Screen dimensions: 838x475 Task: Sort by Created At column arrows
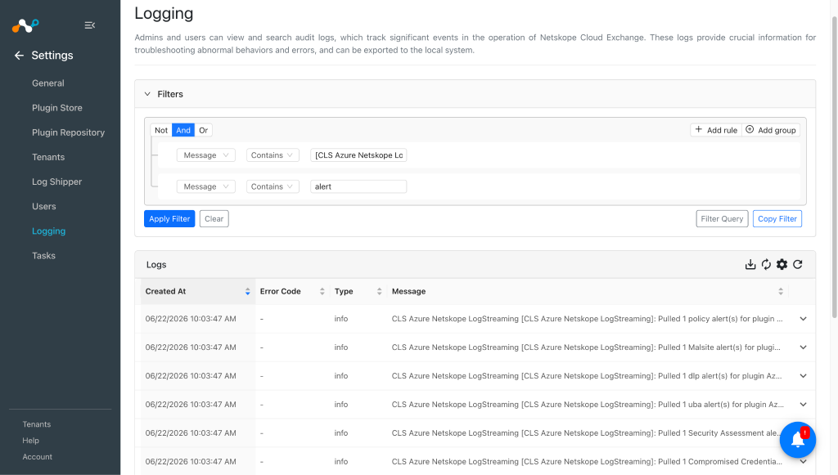[x=247, y=291]
